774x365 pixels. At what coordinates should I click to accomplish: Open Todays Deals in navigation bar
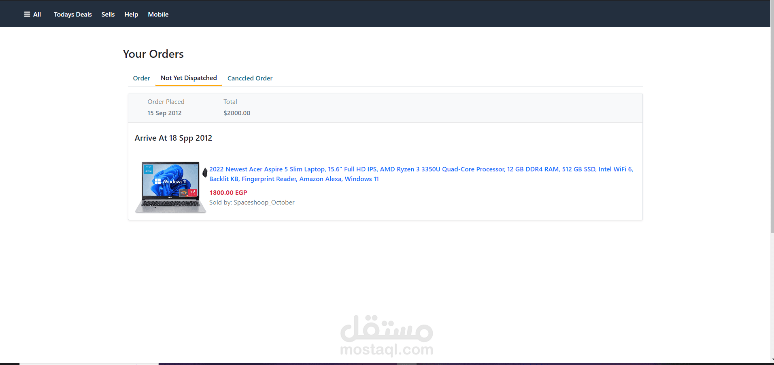pyautogui.click(x=73, y=14)
